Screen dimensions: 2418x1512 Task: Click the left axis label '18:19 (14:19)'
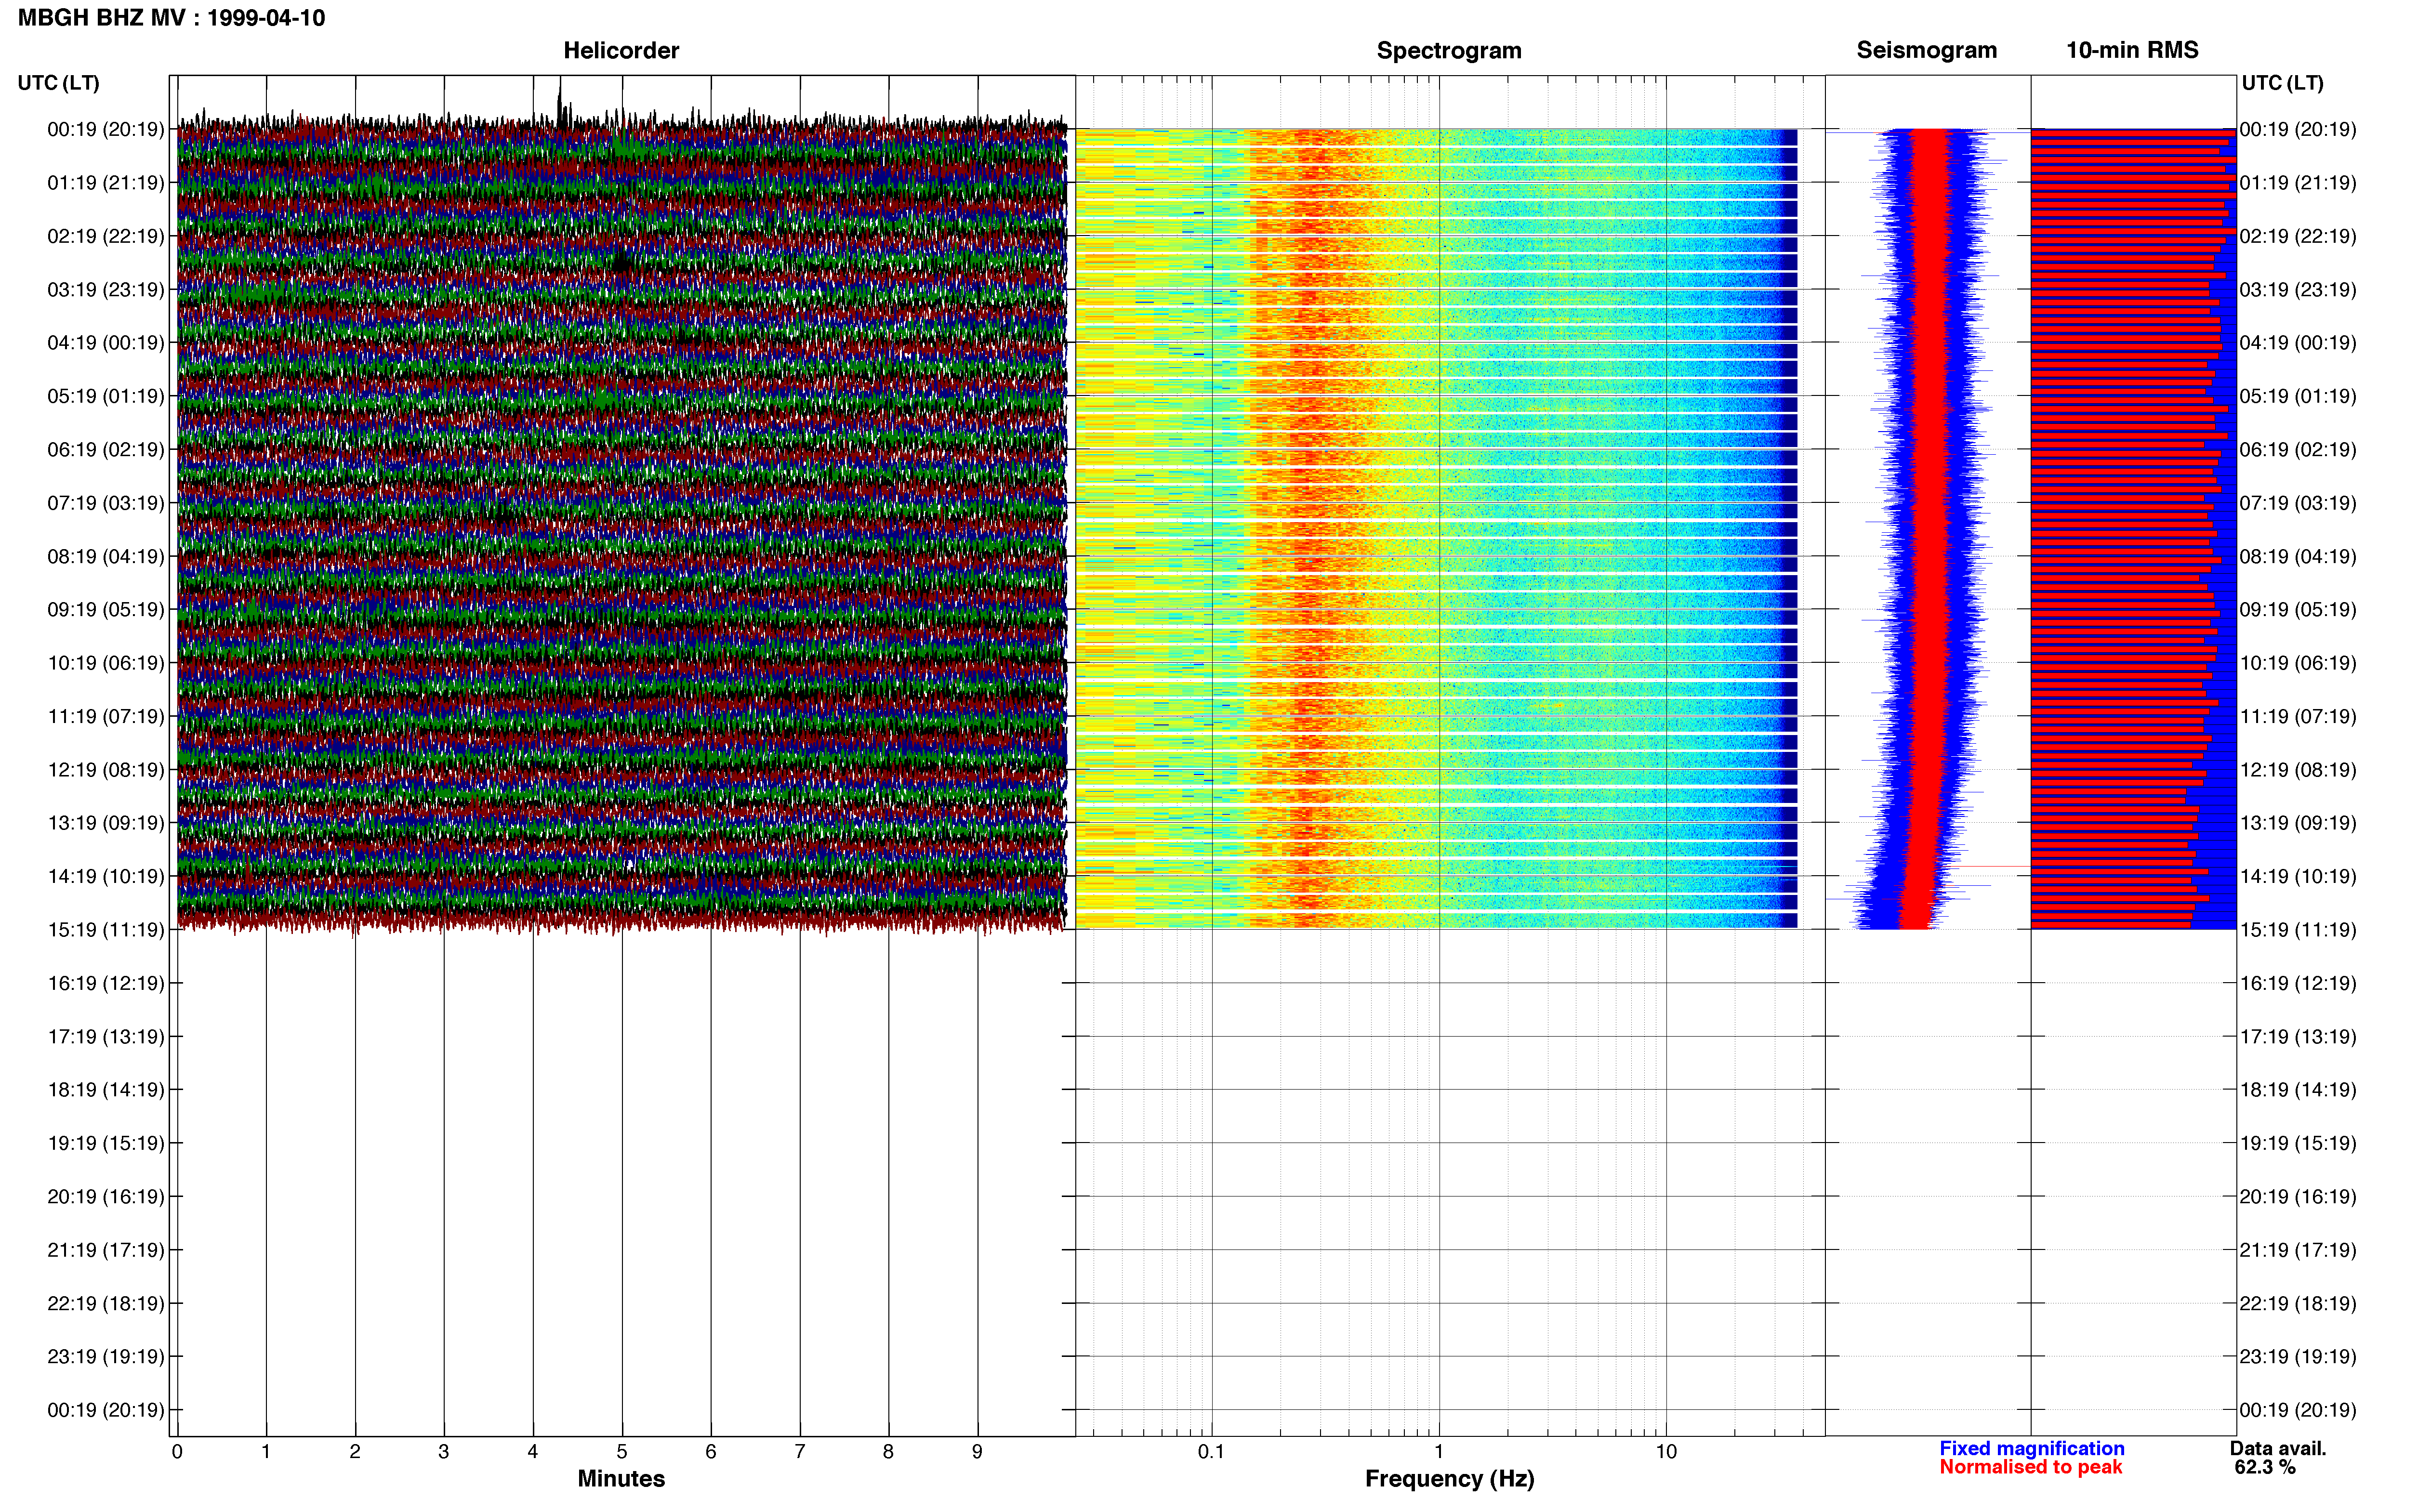106,1090
